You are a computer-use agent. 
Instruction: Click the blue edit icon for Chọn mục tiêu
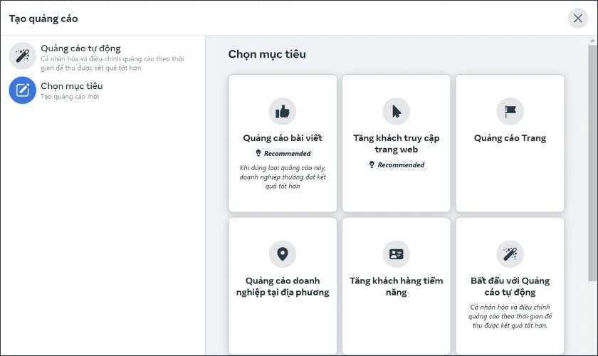click(x=23, y=90)
